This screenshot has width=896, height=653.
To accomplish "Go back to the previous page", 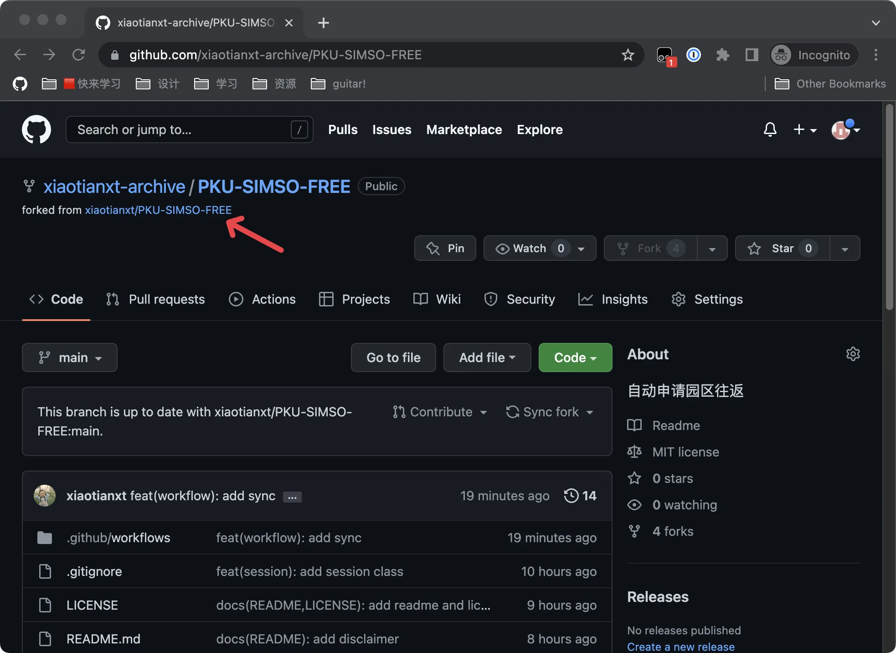I will tap(20, 55).
